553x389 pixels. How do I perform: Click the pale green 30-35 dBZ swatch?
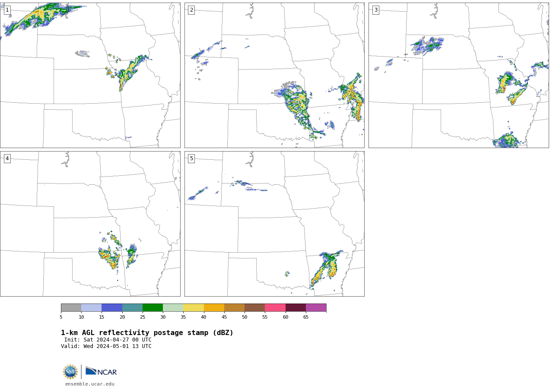173,307
